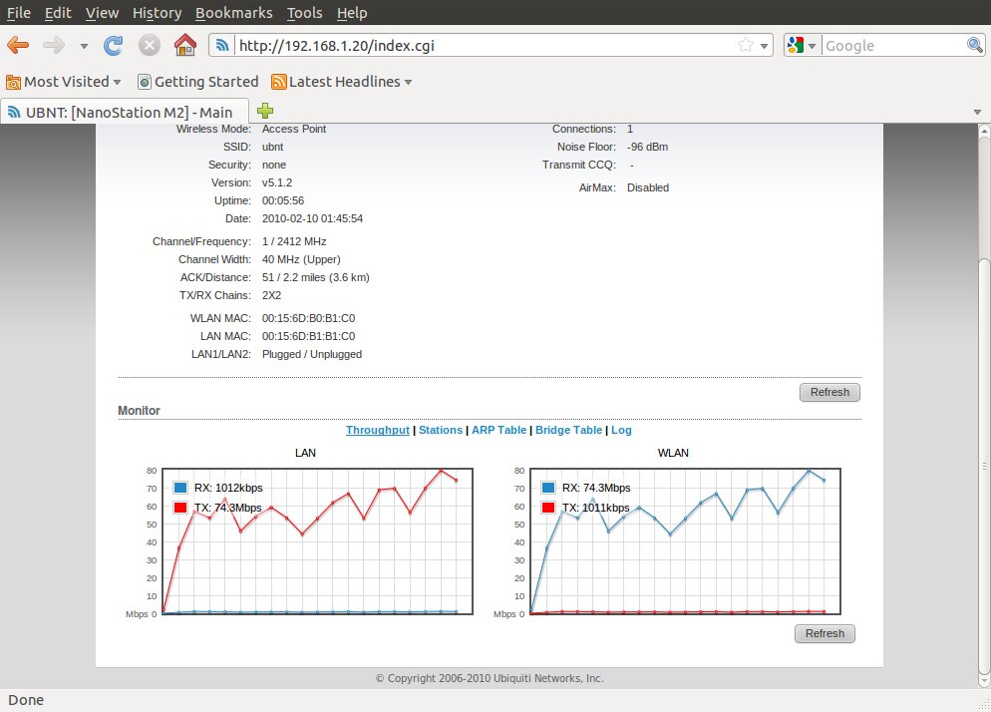The height and width of the screenshot is (712, 991).
Task: Open the Tools menu
Action: [x=304, y=13]
